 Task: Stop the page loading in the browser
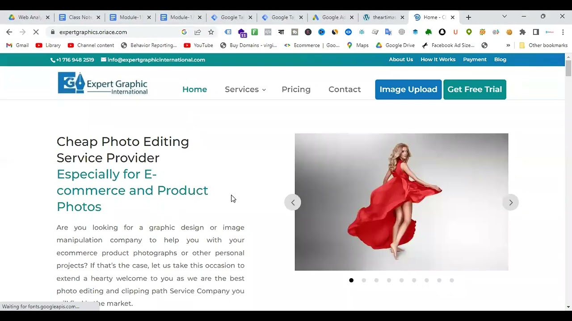[36, 32]
